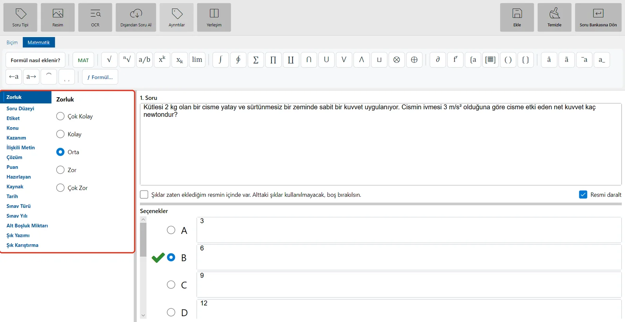The width and height of the screenshot is (625, 322).
Task: Mark option C as correct
Action: click(171, 285)
